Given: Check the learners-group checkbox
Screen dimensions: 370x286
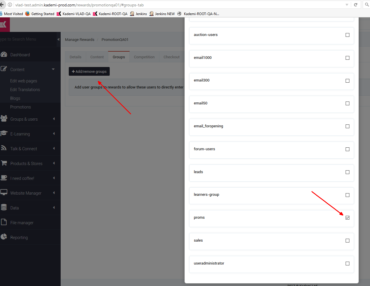Looking at the screenshot, I should [x=347, y=195].
